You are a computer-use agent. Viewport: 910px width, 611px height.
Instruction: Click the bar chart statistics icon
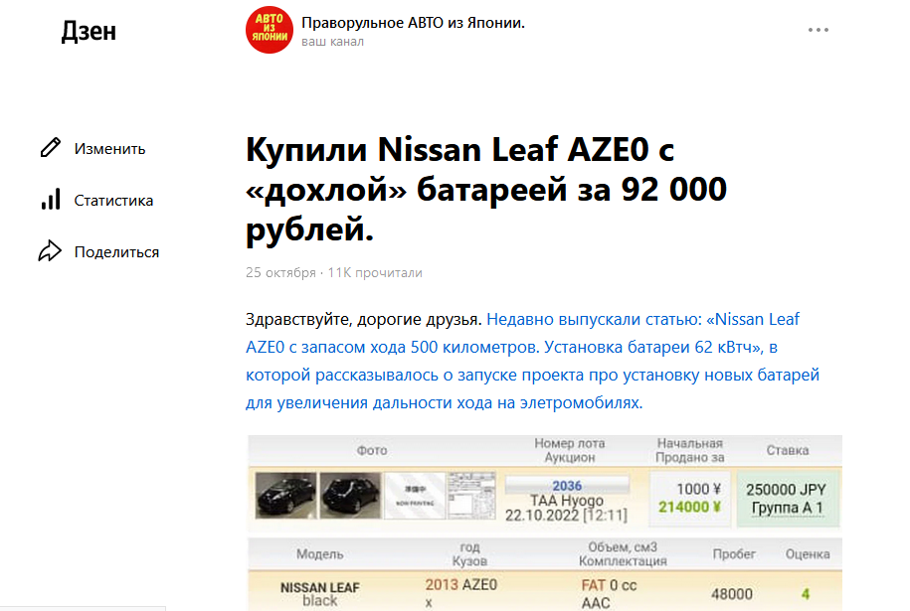[x=51, y=200]
